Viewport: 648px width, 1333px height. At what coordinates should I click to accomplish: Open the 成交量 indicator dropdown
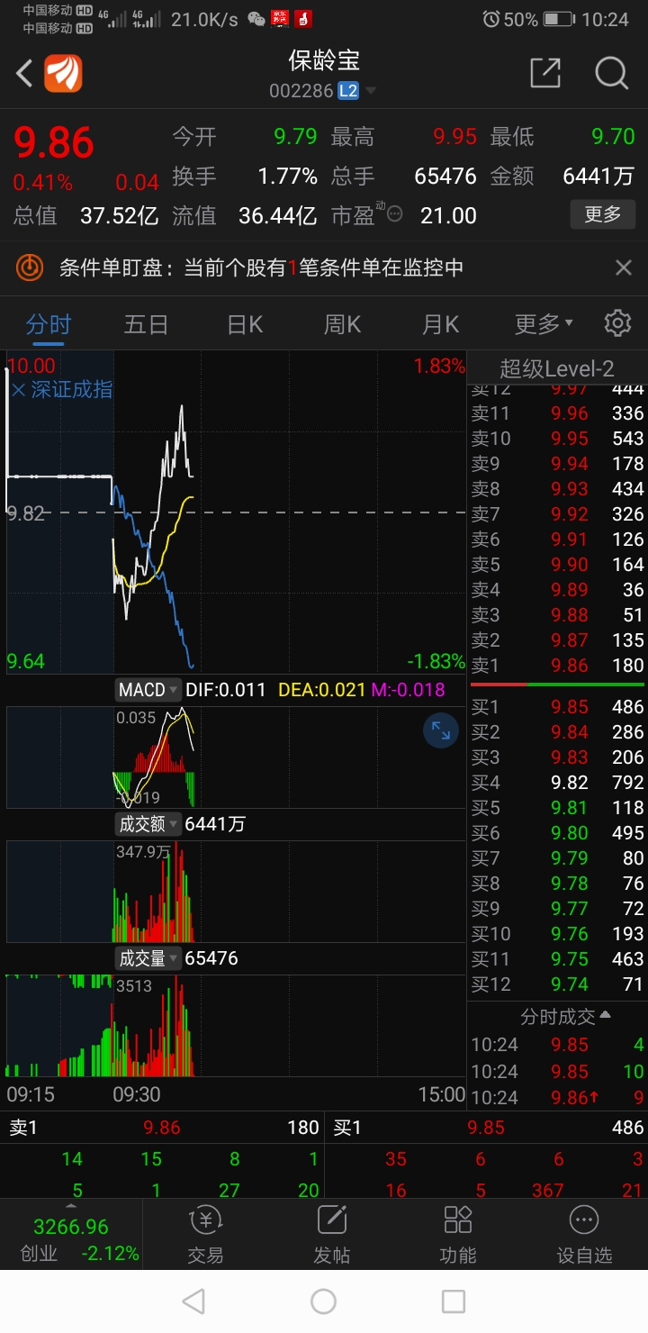(x=148, y=958)
